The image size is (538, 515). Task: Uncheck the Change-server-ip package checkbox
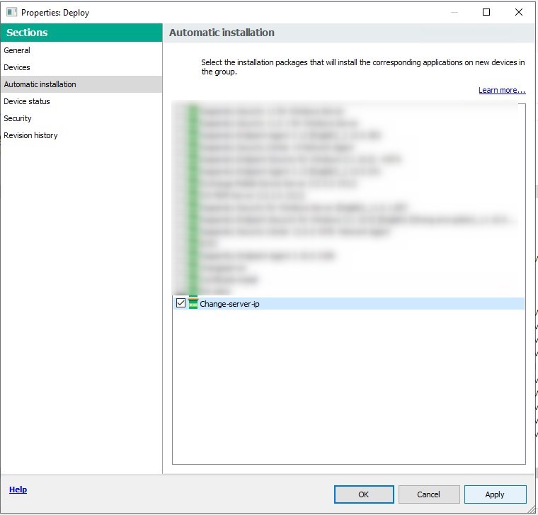[181, 303]
